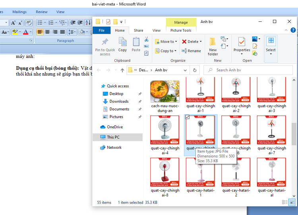Switch to the Share ribbon tab

pos(138,31)
